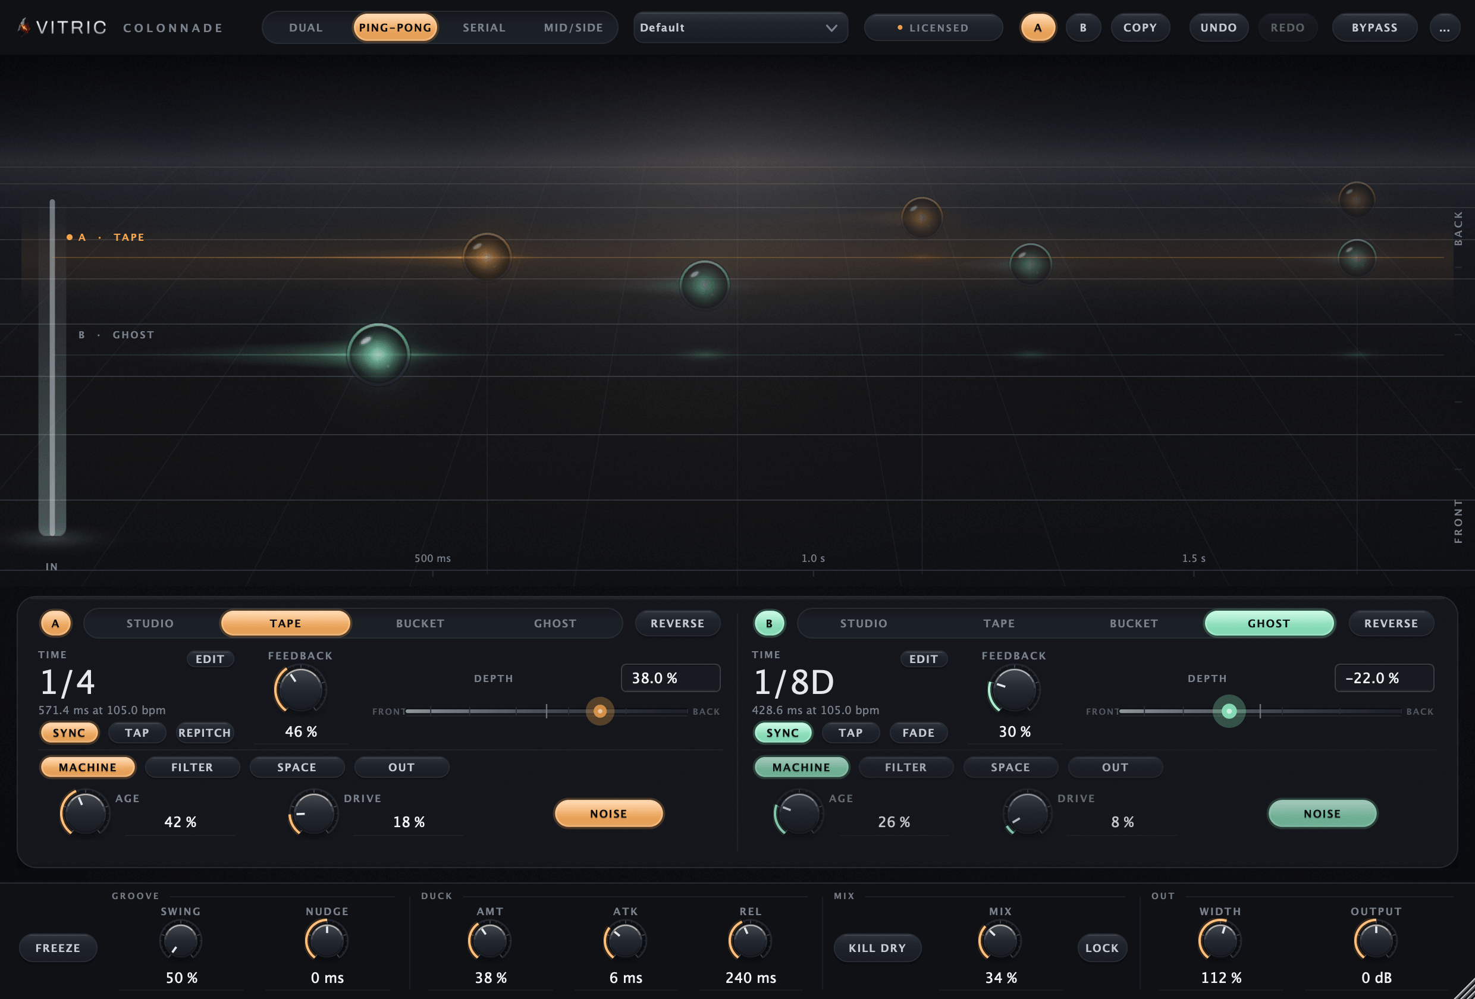Open the three-dots more options menu
This screenshot has width=1475, height=999.
[1444, 28]
